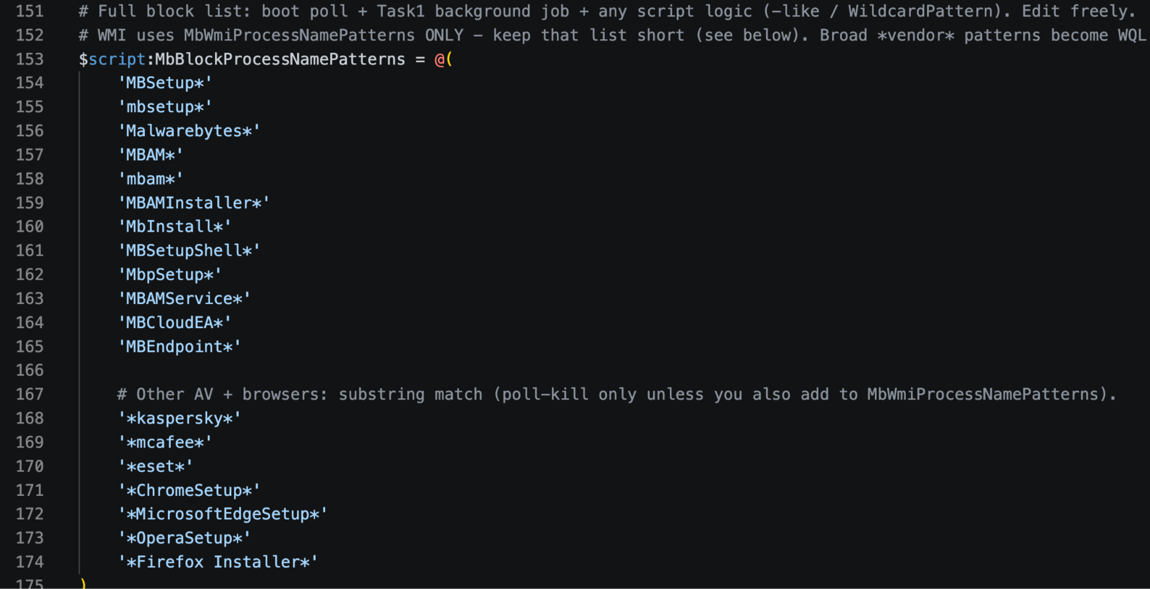Place cursor on the '*eset*' string
This screenshot has width=1150, height=589.
click(x=155, y=467)
